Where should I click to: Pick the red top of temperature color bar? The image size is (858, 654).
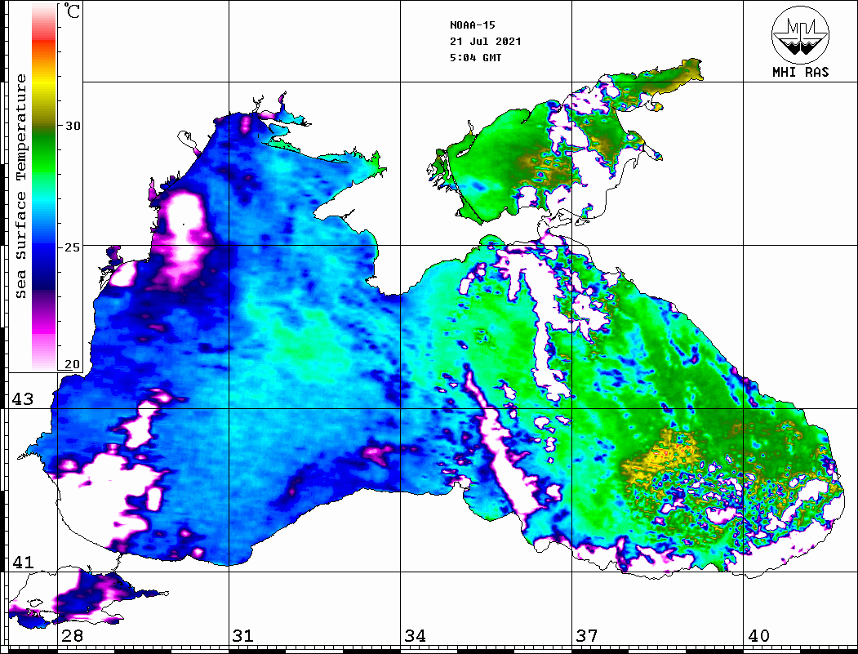pyautogui.click(x=44, y=38)
